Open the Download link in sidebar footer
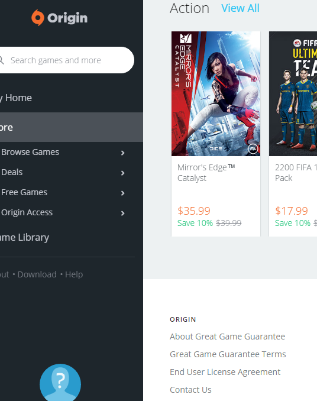This screenshot has height=401, width=317. click(x=37, y=274)
